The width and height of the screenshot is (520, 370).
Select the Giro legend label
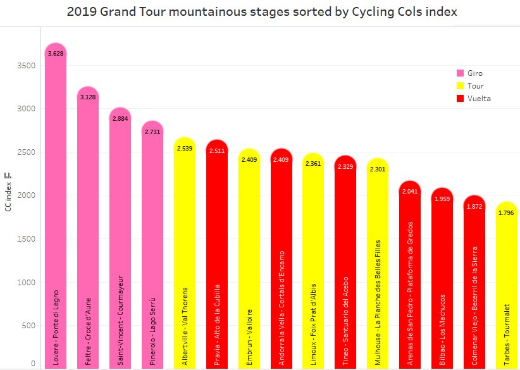[475, 73]
